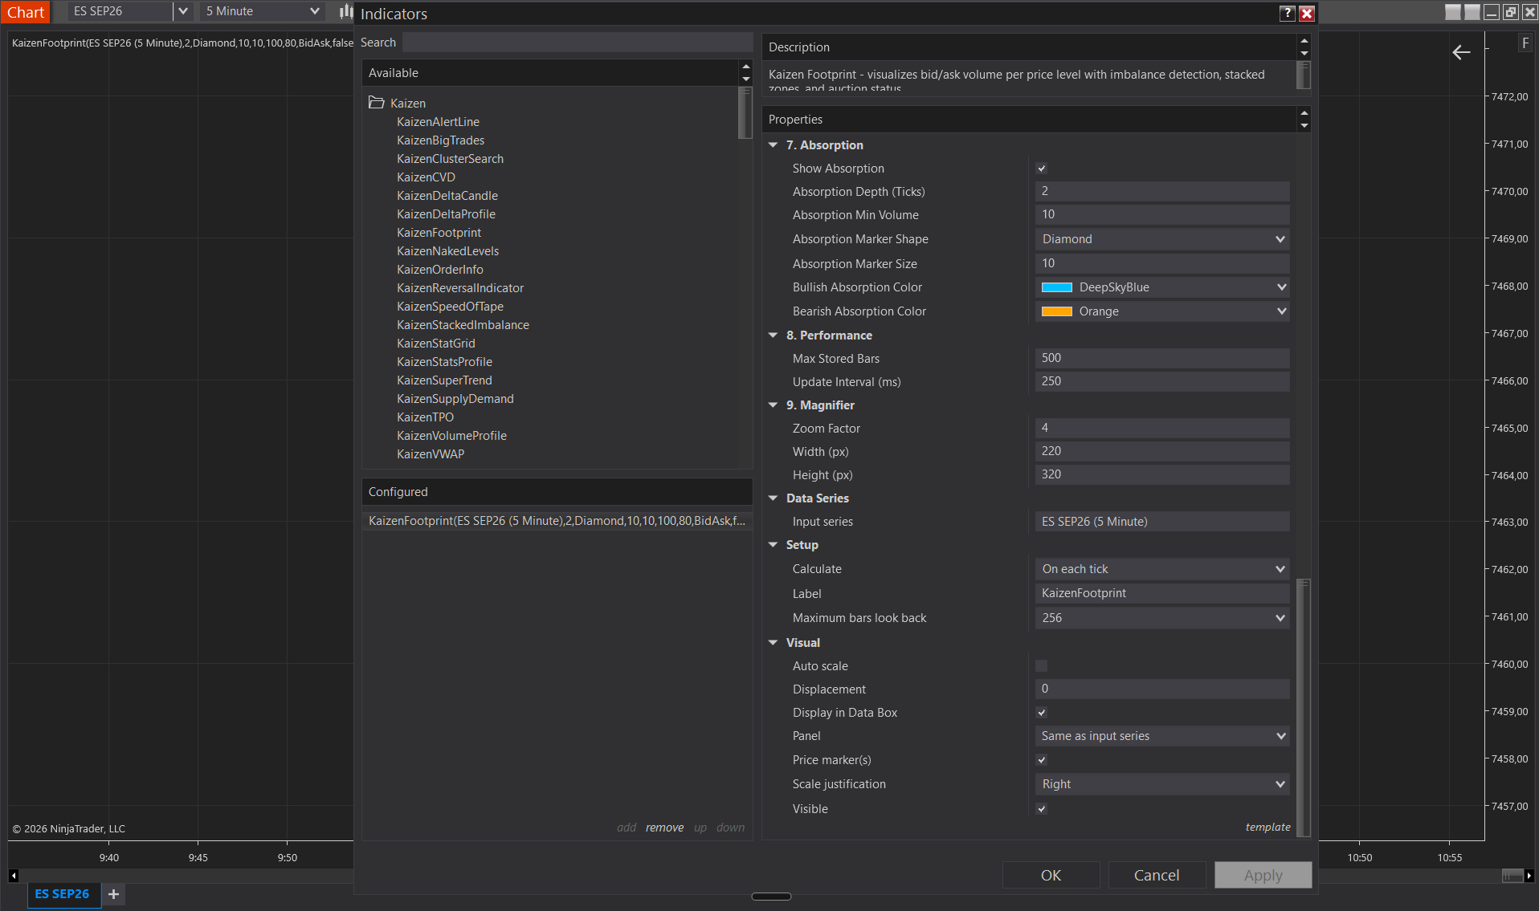Select KaizenCVD in the Available list

click(x=426, y=177)
